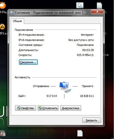Select the text document icon at top right
118x139 pixels.
pyautogui.click(x=99, y=6)
